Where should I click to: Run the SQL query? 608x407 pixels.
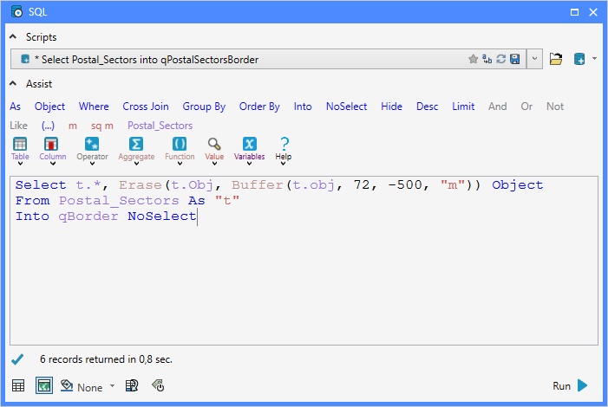(570, 385)
